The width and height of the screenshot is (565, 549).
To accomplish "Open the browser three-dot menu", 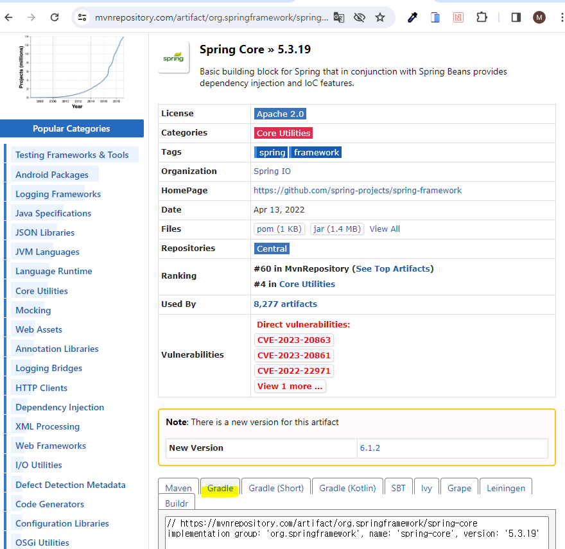I will [x=562, y=17].
